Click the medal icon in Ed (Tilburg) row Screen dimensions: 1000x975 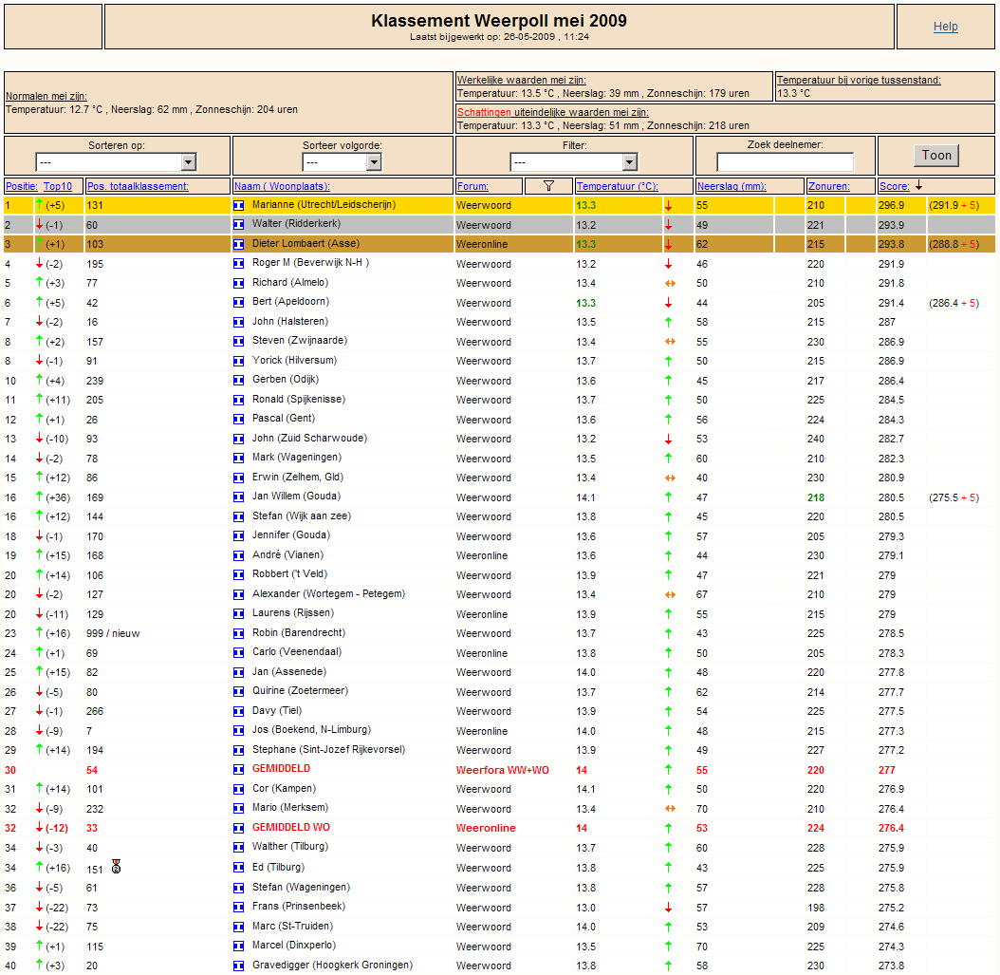tap(116, 866)
